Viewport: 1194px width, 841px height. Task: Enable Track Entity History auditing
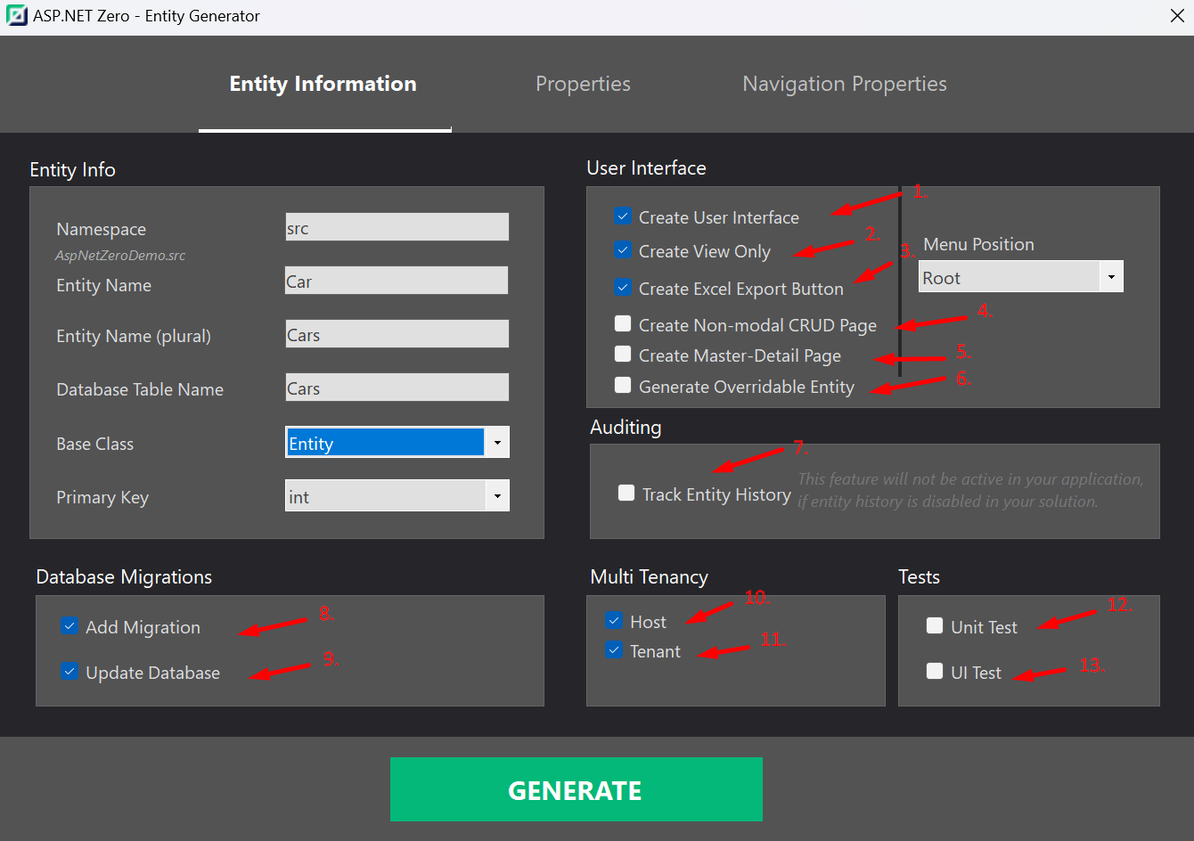pos(625,492)
